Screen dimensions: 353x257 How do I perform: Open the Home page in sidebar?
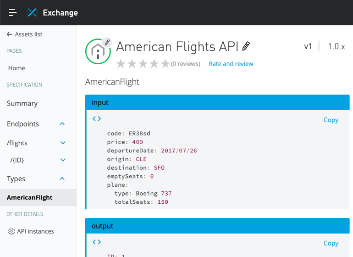click(17, 68)
